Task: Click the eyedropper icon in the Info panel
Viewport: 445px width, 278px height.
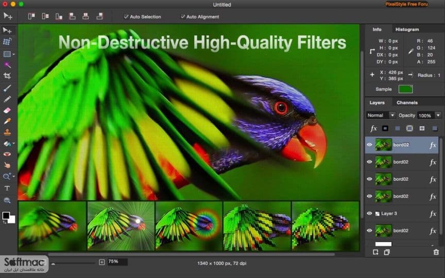Action: coord(410,51)
